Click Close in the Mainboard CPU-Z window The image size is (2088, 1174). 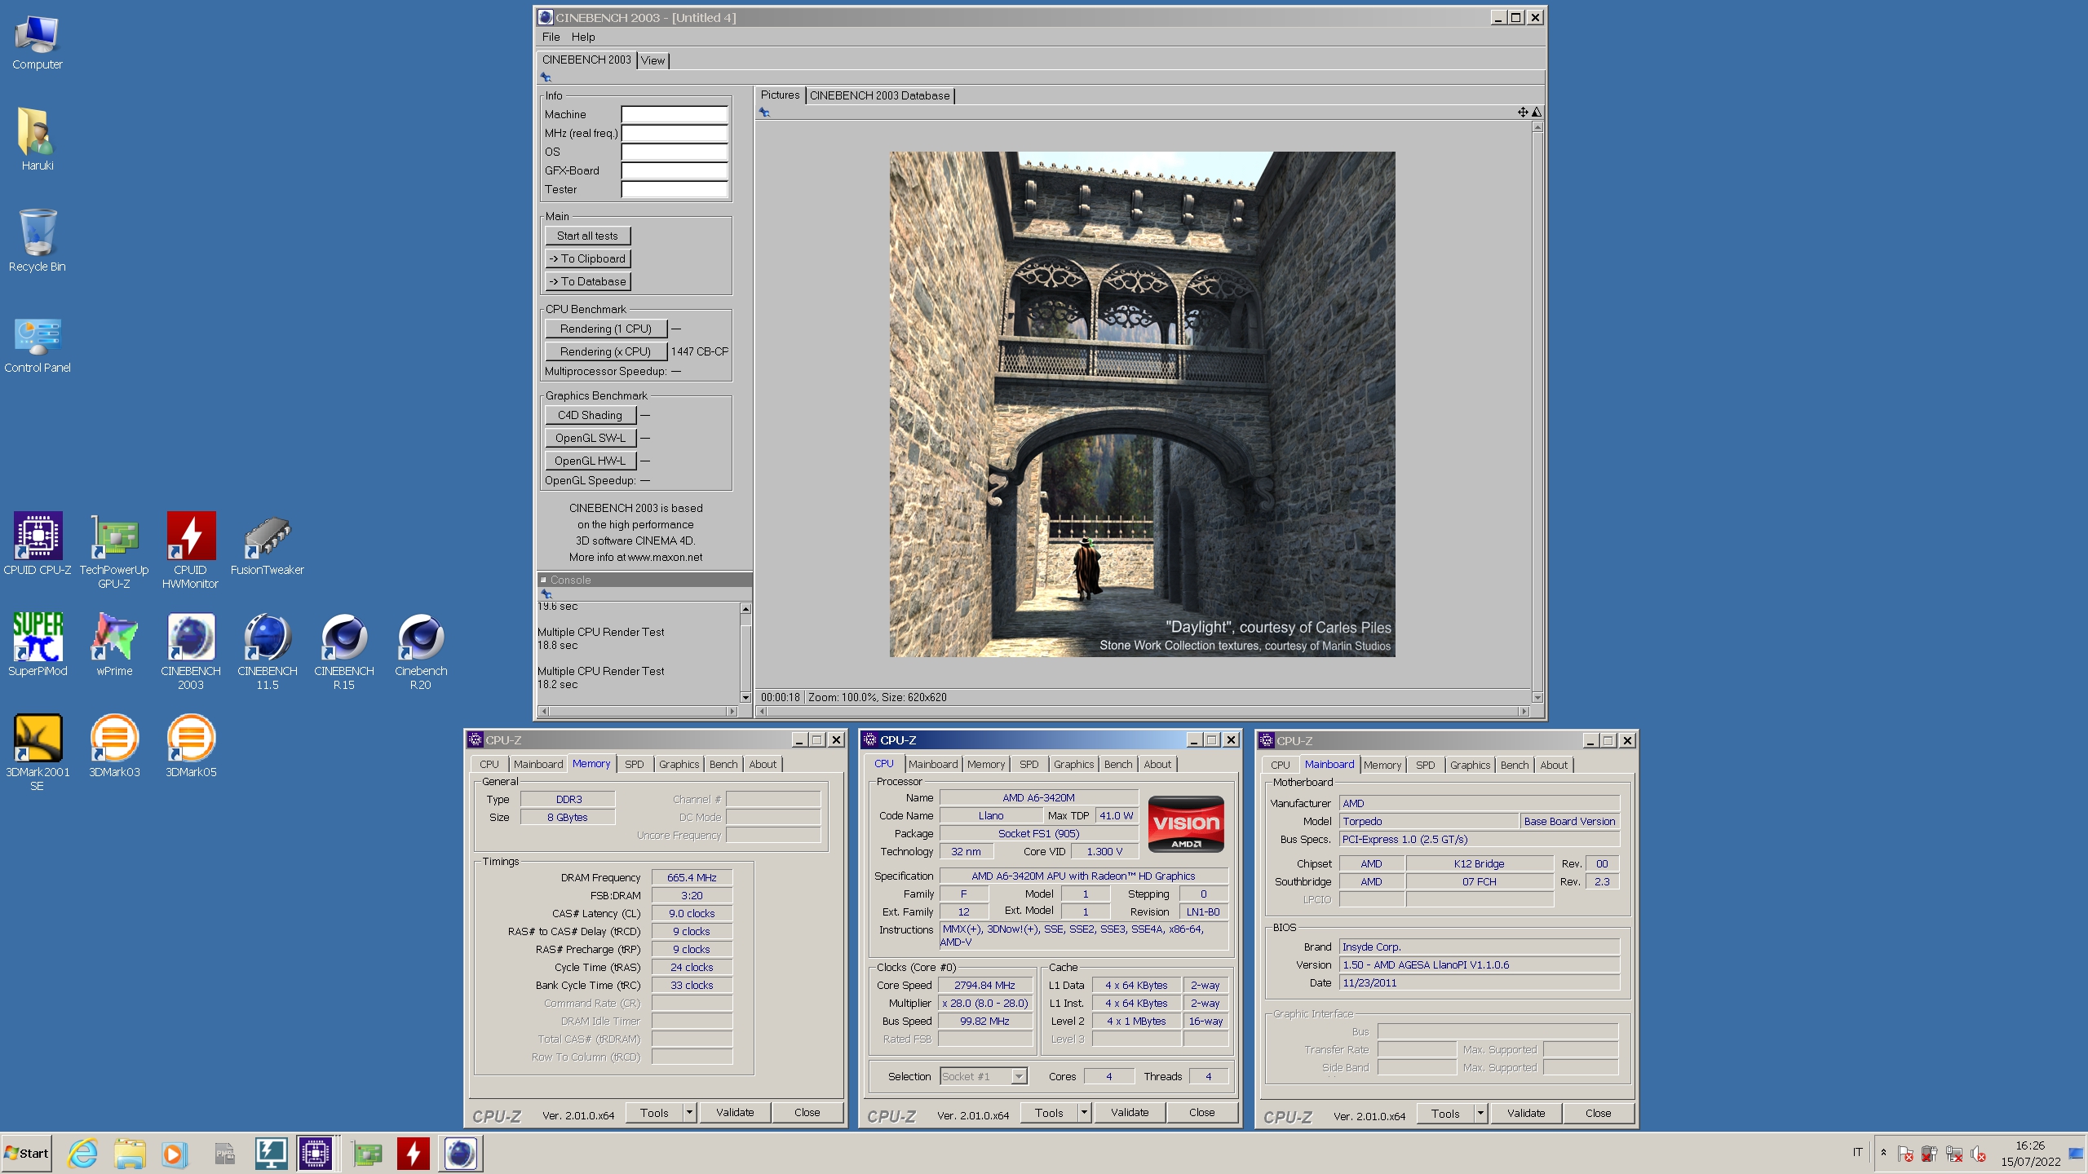click(1598, 1113)
